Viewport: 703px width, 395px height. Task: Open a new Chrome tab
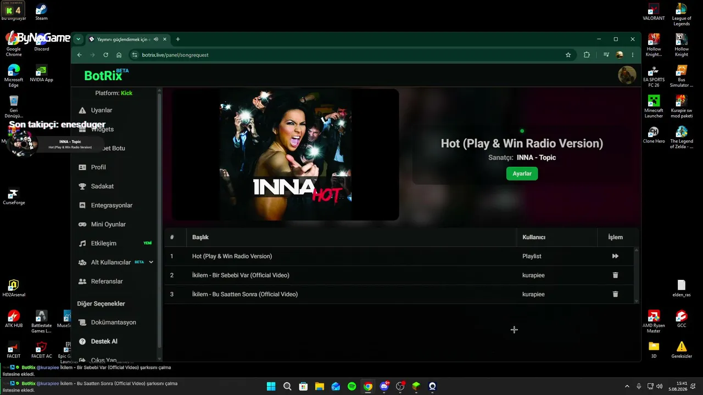(178, 39)
